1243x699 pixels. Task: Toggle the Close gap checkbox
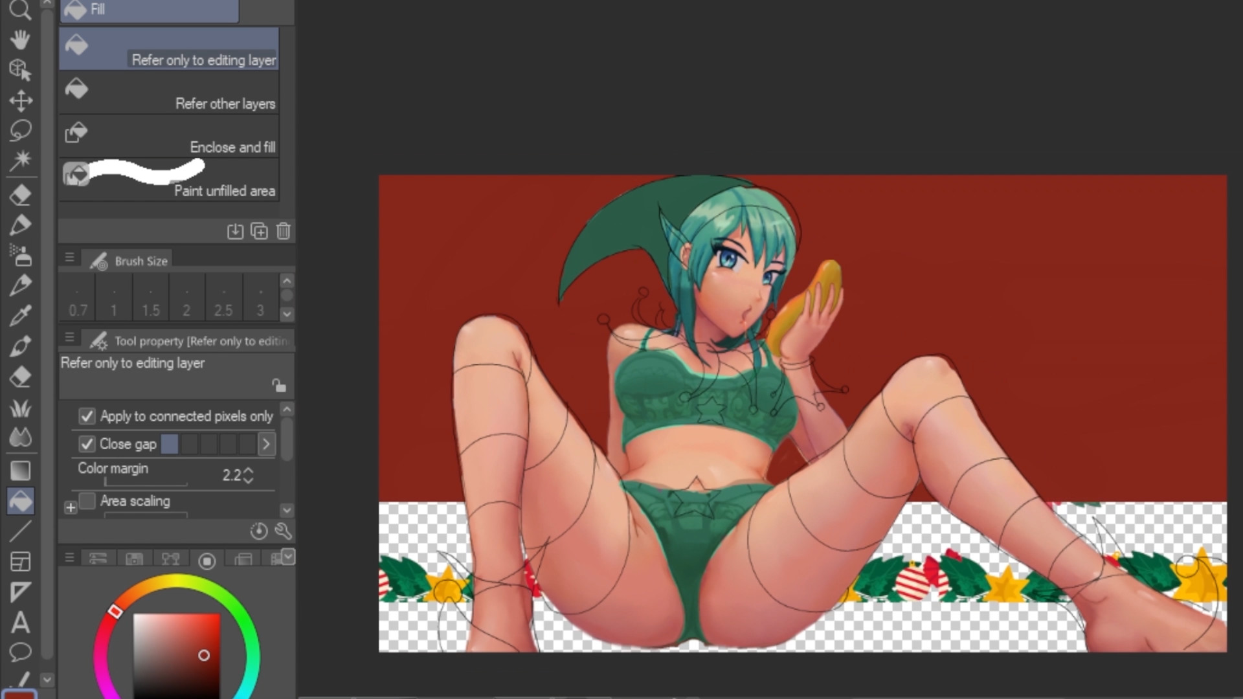pyautogui.click(x=87, y=444)
